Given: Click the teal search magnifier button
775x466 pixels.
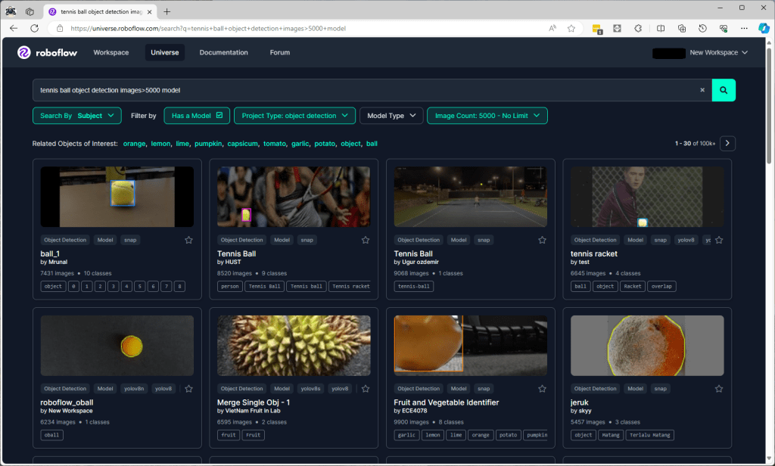Looking at the screenshot, I should [724, 90].
